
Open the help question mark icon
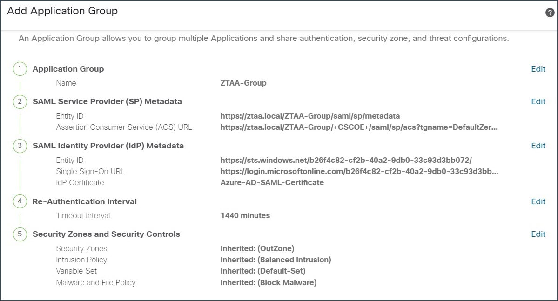click(x=550, y=13)
